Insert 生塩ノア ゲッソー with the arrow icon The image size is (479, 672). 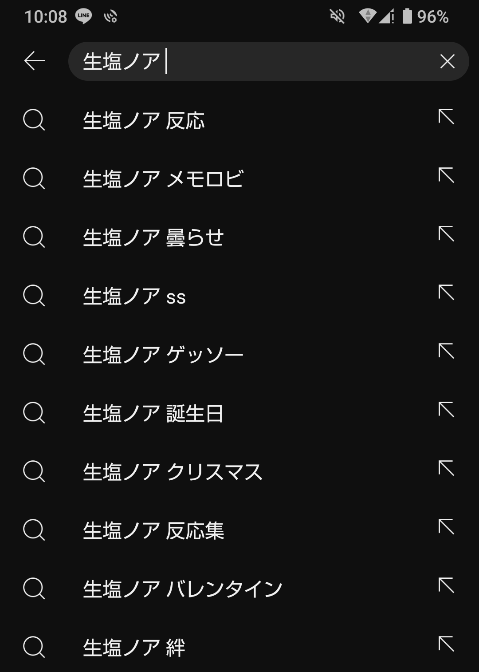pos(446,351)
